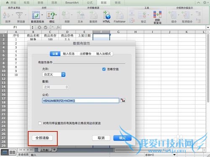Collapse the ribbon with chevron arrow
Viewport: 210px width, 157px height.
coord(199,3)
